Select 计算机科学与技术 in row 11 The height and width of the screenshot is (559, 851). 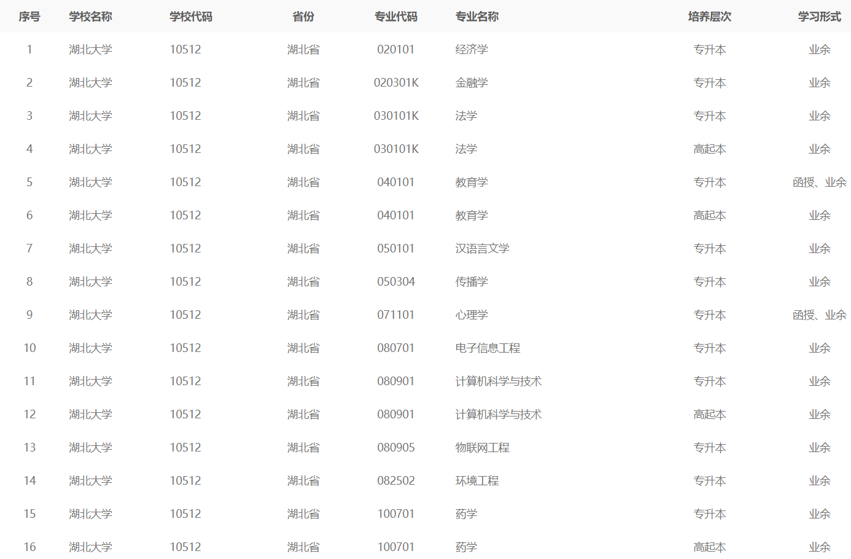499,381
